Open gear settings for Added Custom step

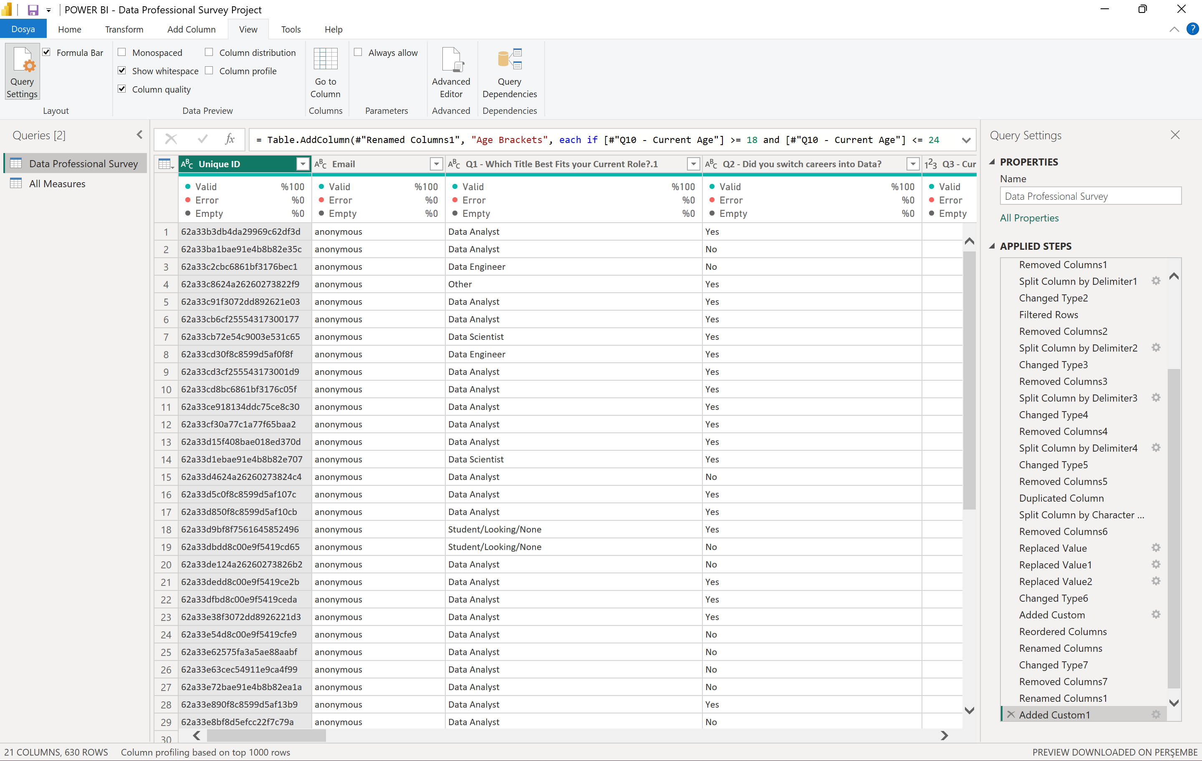click(x=1156, y=614)
